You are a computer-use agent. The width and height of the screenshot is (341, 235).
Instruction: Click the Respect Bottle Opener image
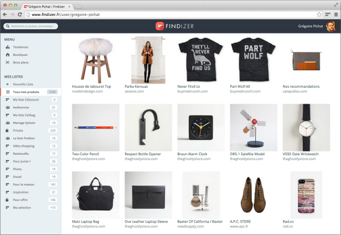pos(148,127)
